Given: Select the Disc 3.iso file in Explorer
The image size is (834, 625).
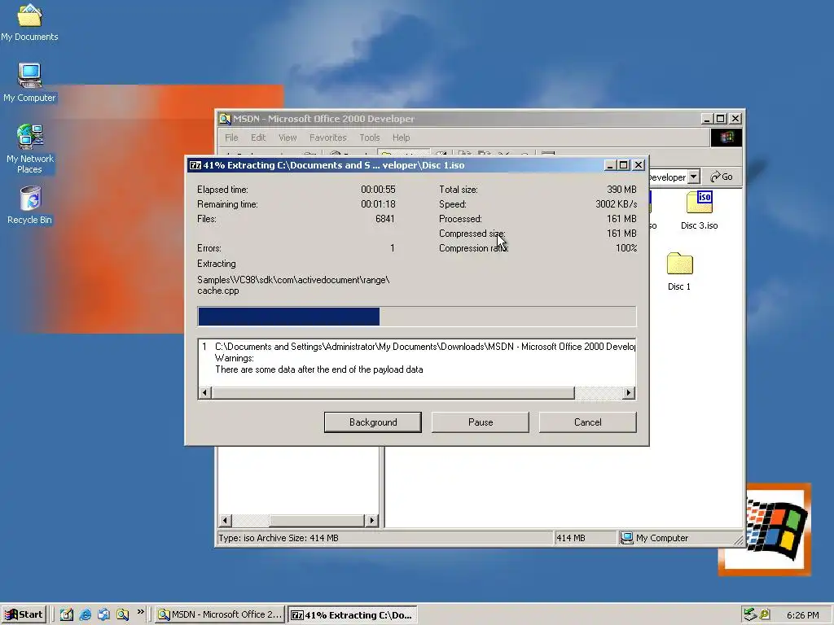Looking at the screenshot, I should pyautogui.click(x=699, y=211).
